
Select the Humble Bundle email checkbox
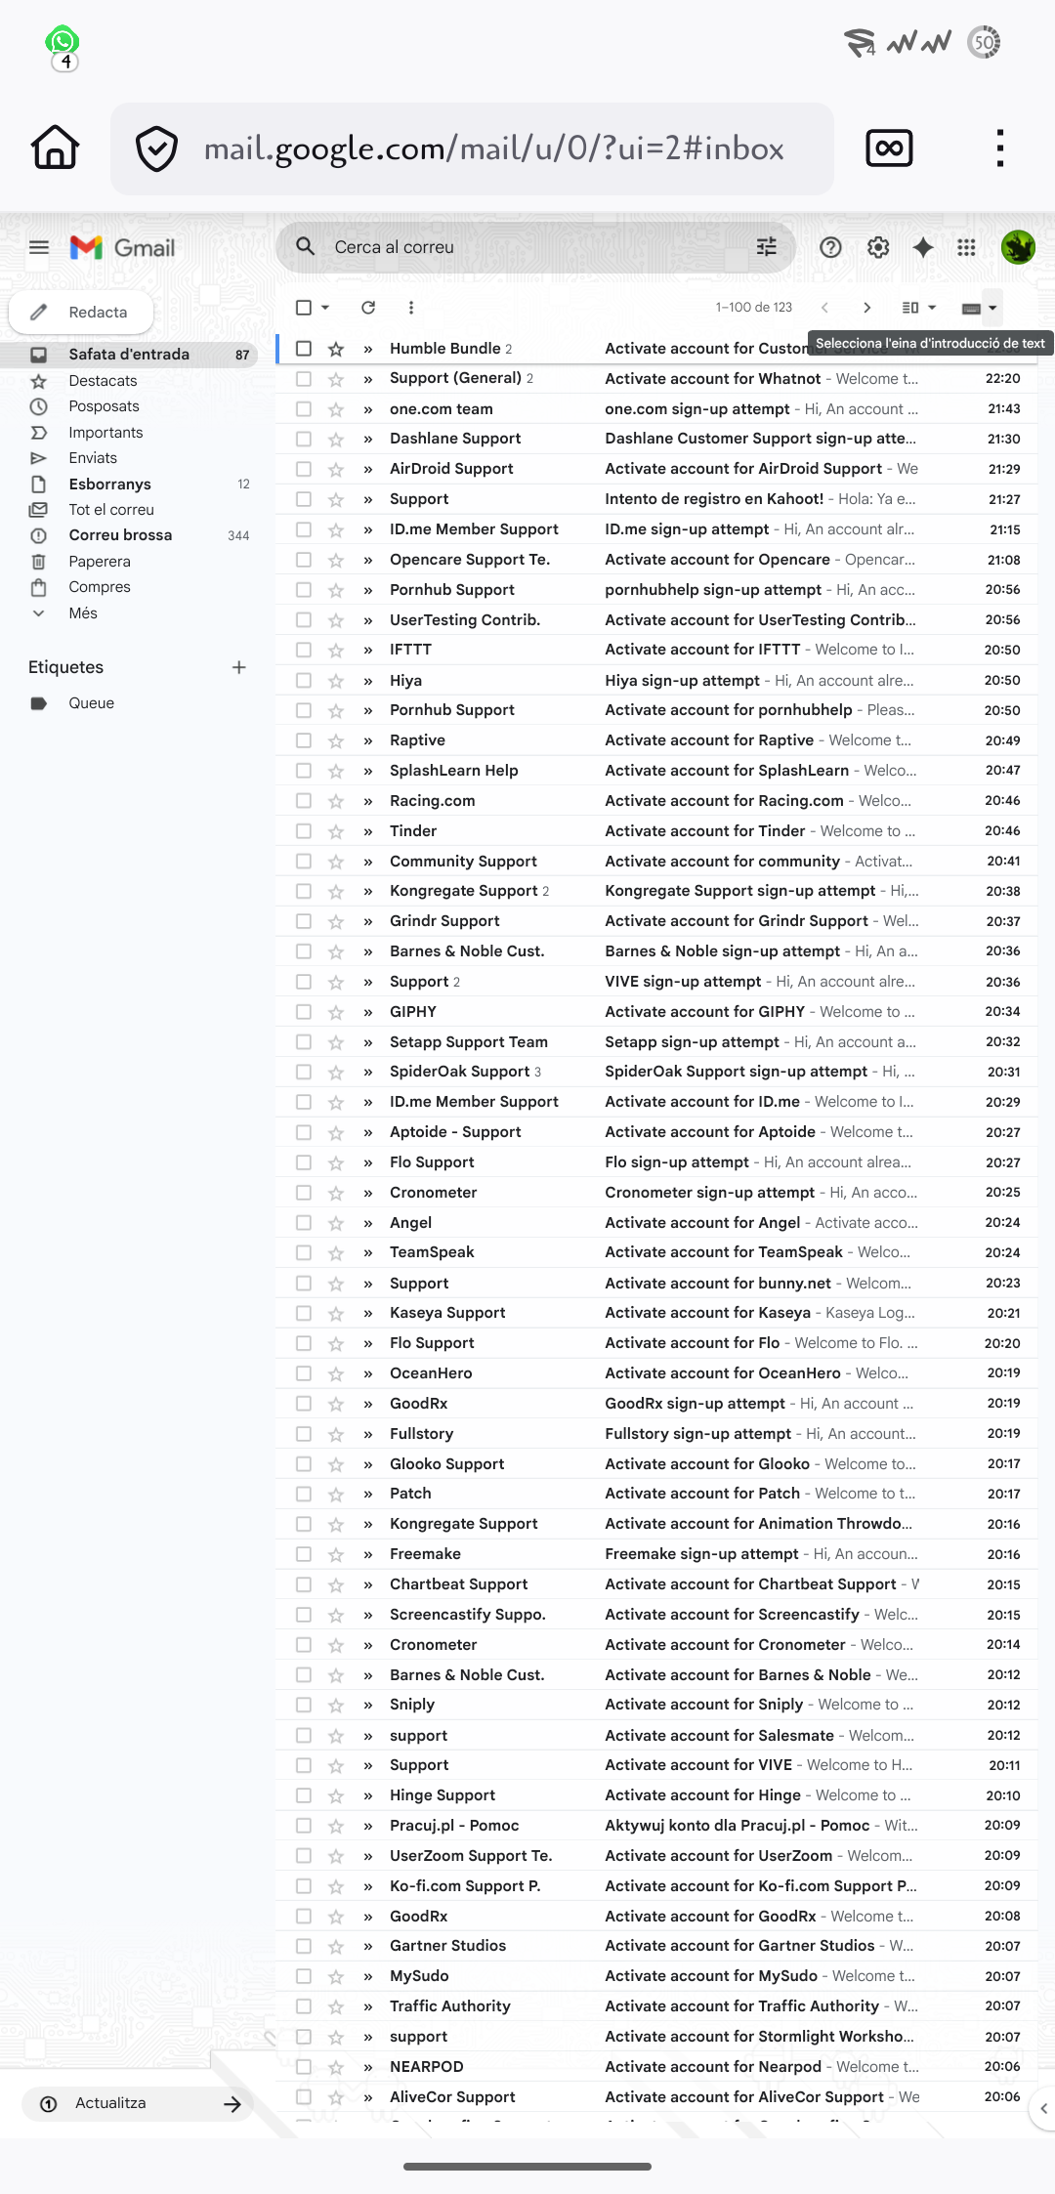pos(304,349)
